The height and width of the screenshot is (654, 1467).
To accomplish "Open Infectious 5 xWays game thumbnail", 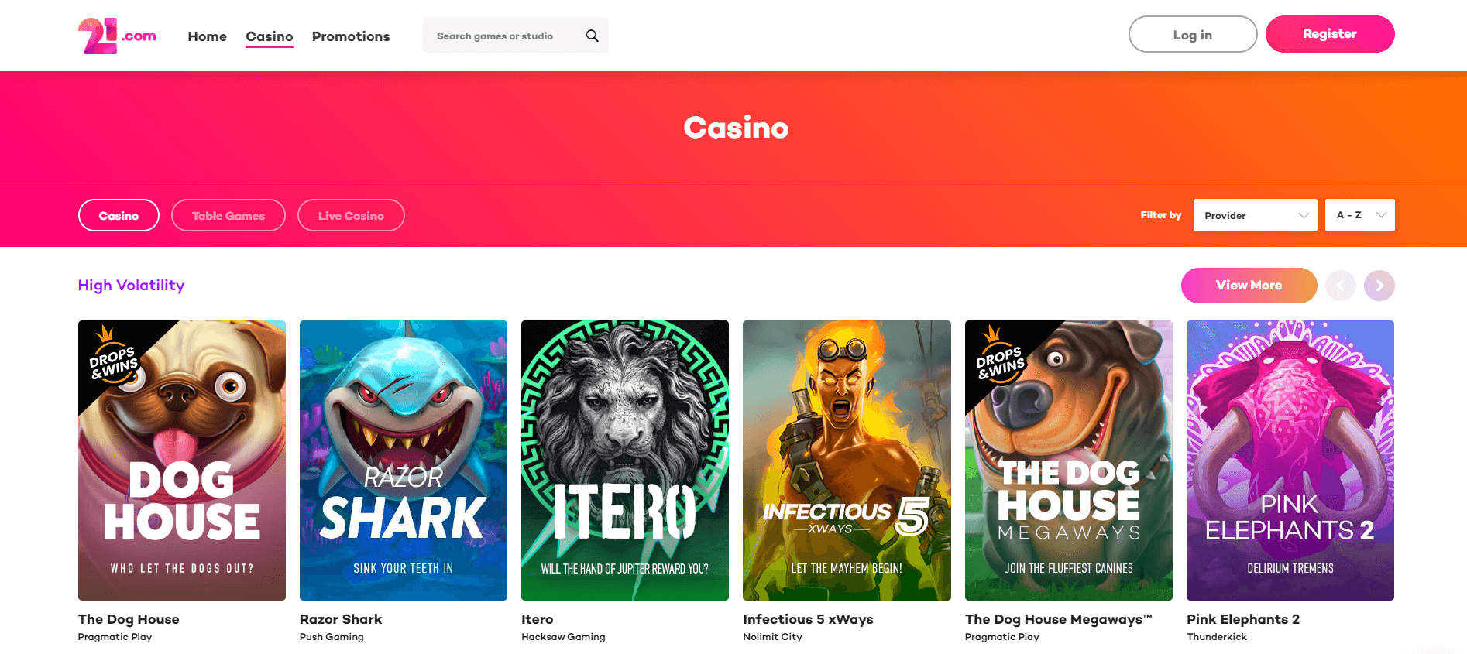I will 847,461.
